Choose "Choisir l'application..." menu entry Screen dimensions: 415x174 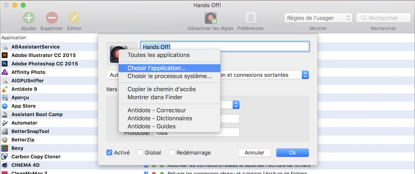pyautogui.click(x=157, y=68)
